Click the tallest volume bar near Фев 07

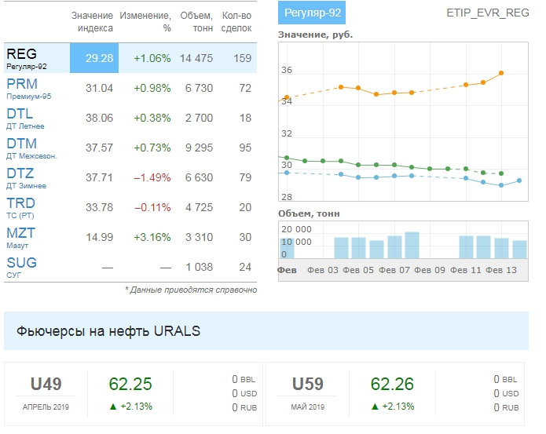click(412, 245)
